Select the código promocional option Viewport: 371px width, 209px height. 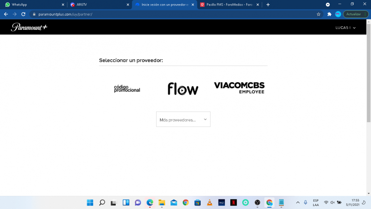click(x=127, y=89)
